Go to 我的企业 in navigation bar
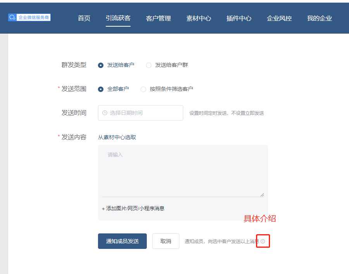 click(x=320, y=18)
